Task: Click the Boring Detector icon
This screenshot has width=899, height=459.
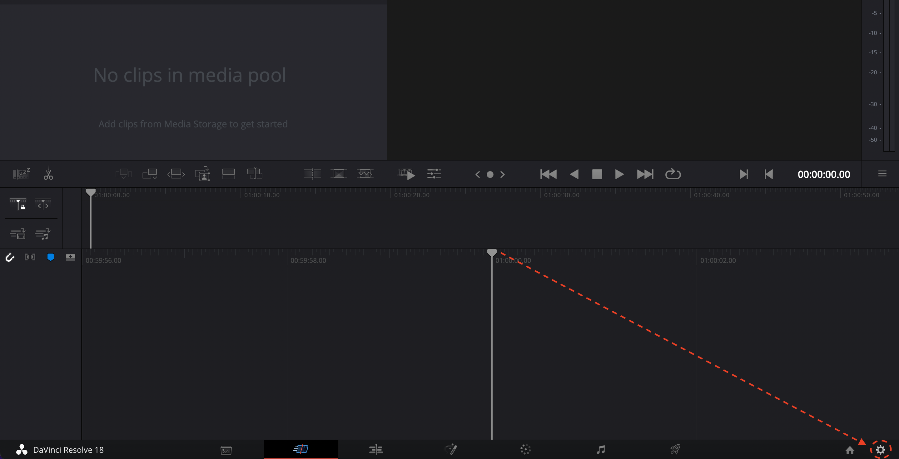Action: pyautogui.click(x=21, y=174)
